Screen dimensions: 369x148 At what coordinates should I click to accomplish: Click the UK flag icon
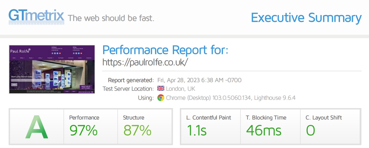pyautogui.click(x=161, y=89)
